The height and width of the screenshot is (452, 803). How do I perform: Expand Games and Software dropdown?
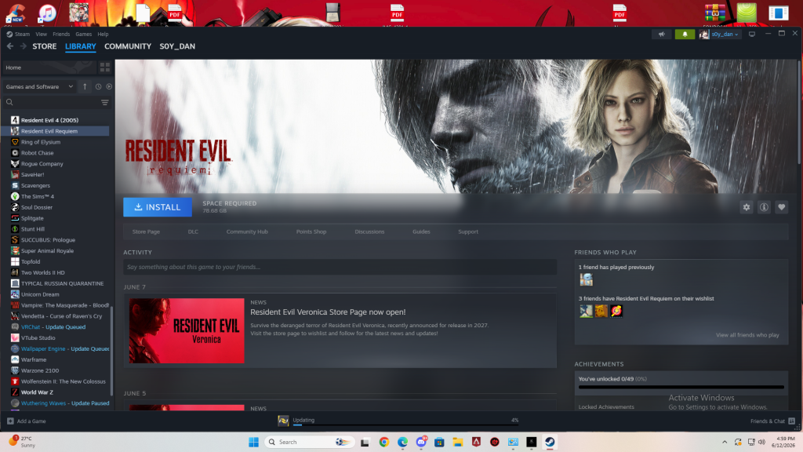pyautogui.click(x=39, y=86)
